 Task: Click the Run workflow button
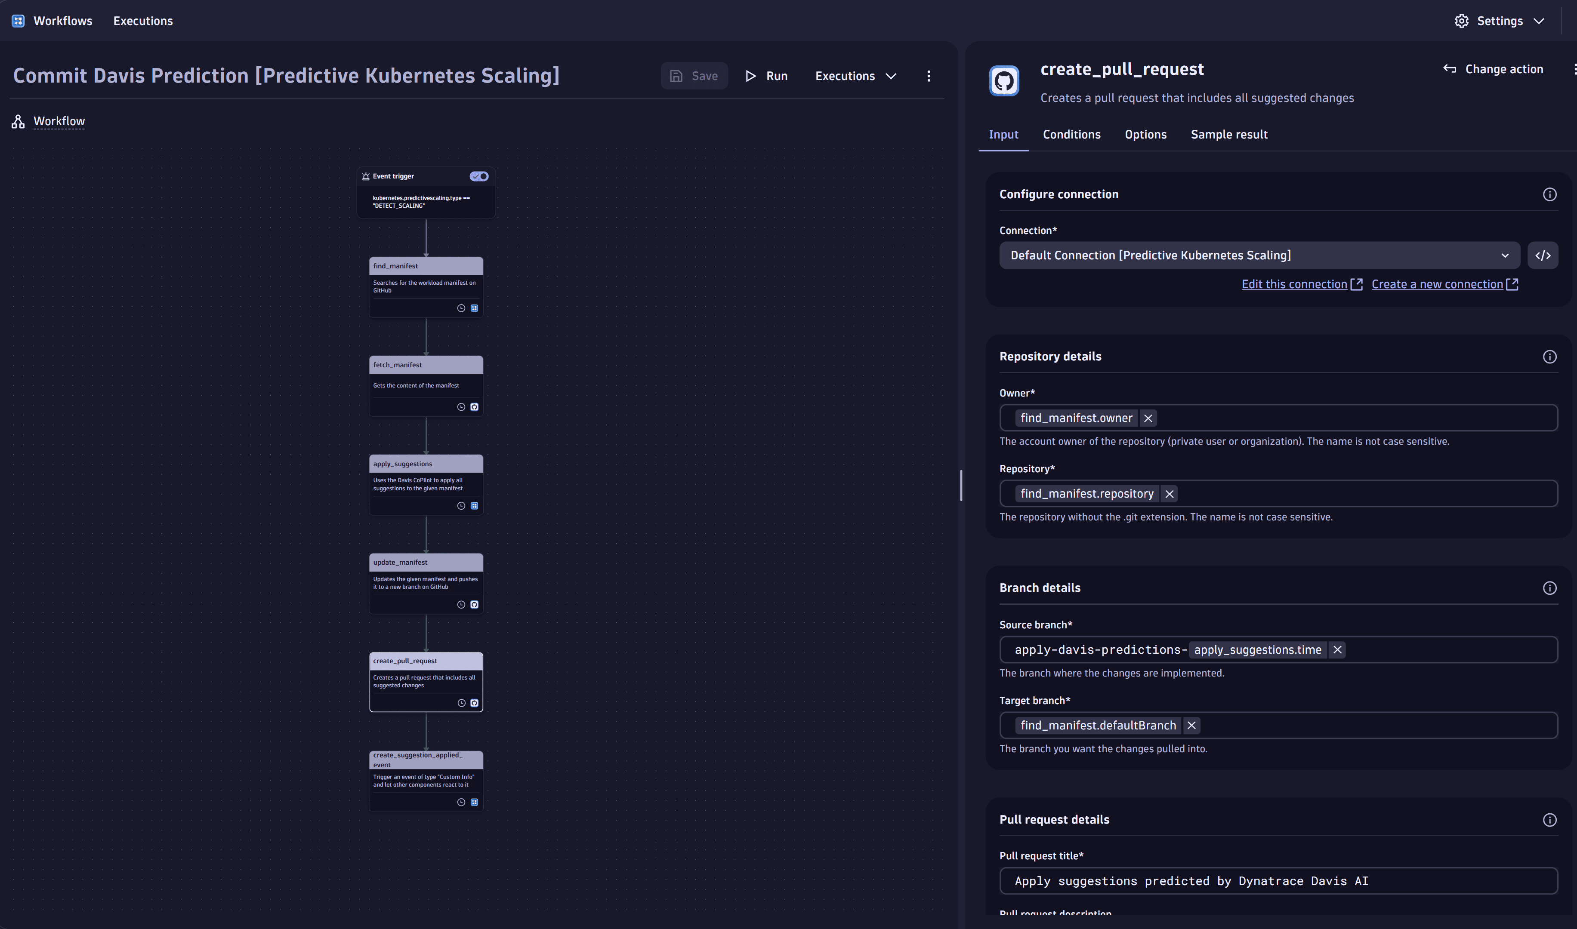pos(768,75)
